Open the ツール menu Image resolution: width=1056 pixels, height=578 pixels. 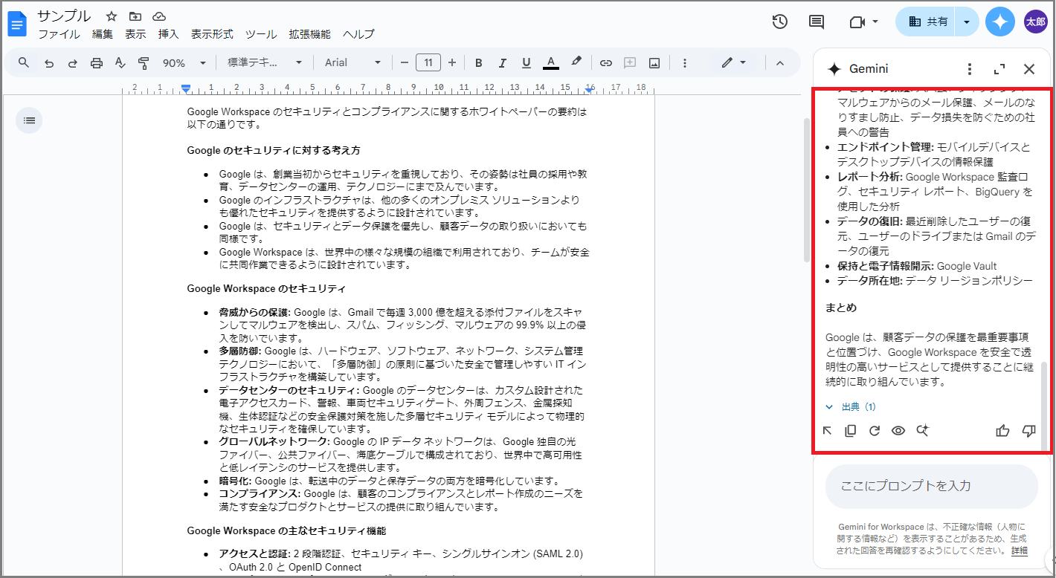click(x=261, y=34)
